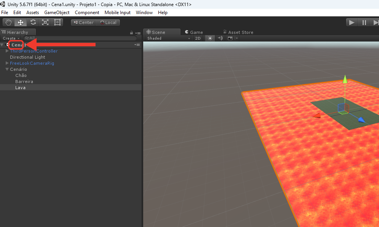Open the Window menu
Viewport: 379px width, 227px height.
(x=144, y=13)
